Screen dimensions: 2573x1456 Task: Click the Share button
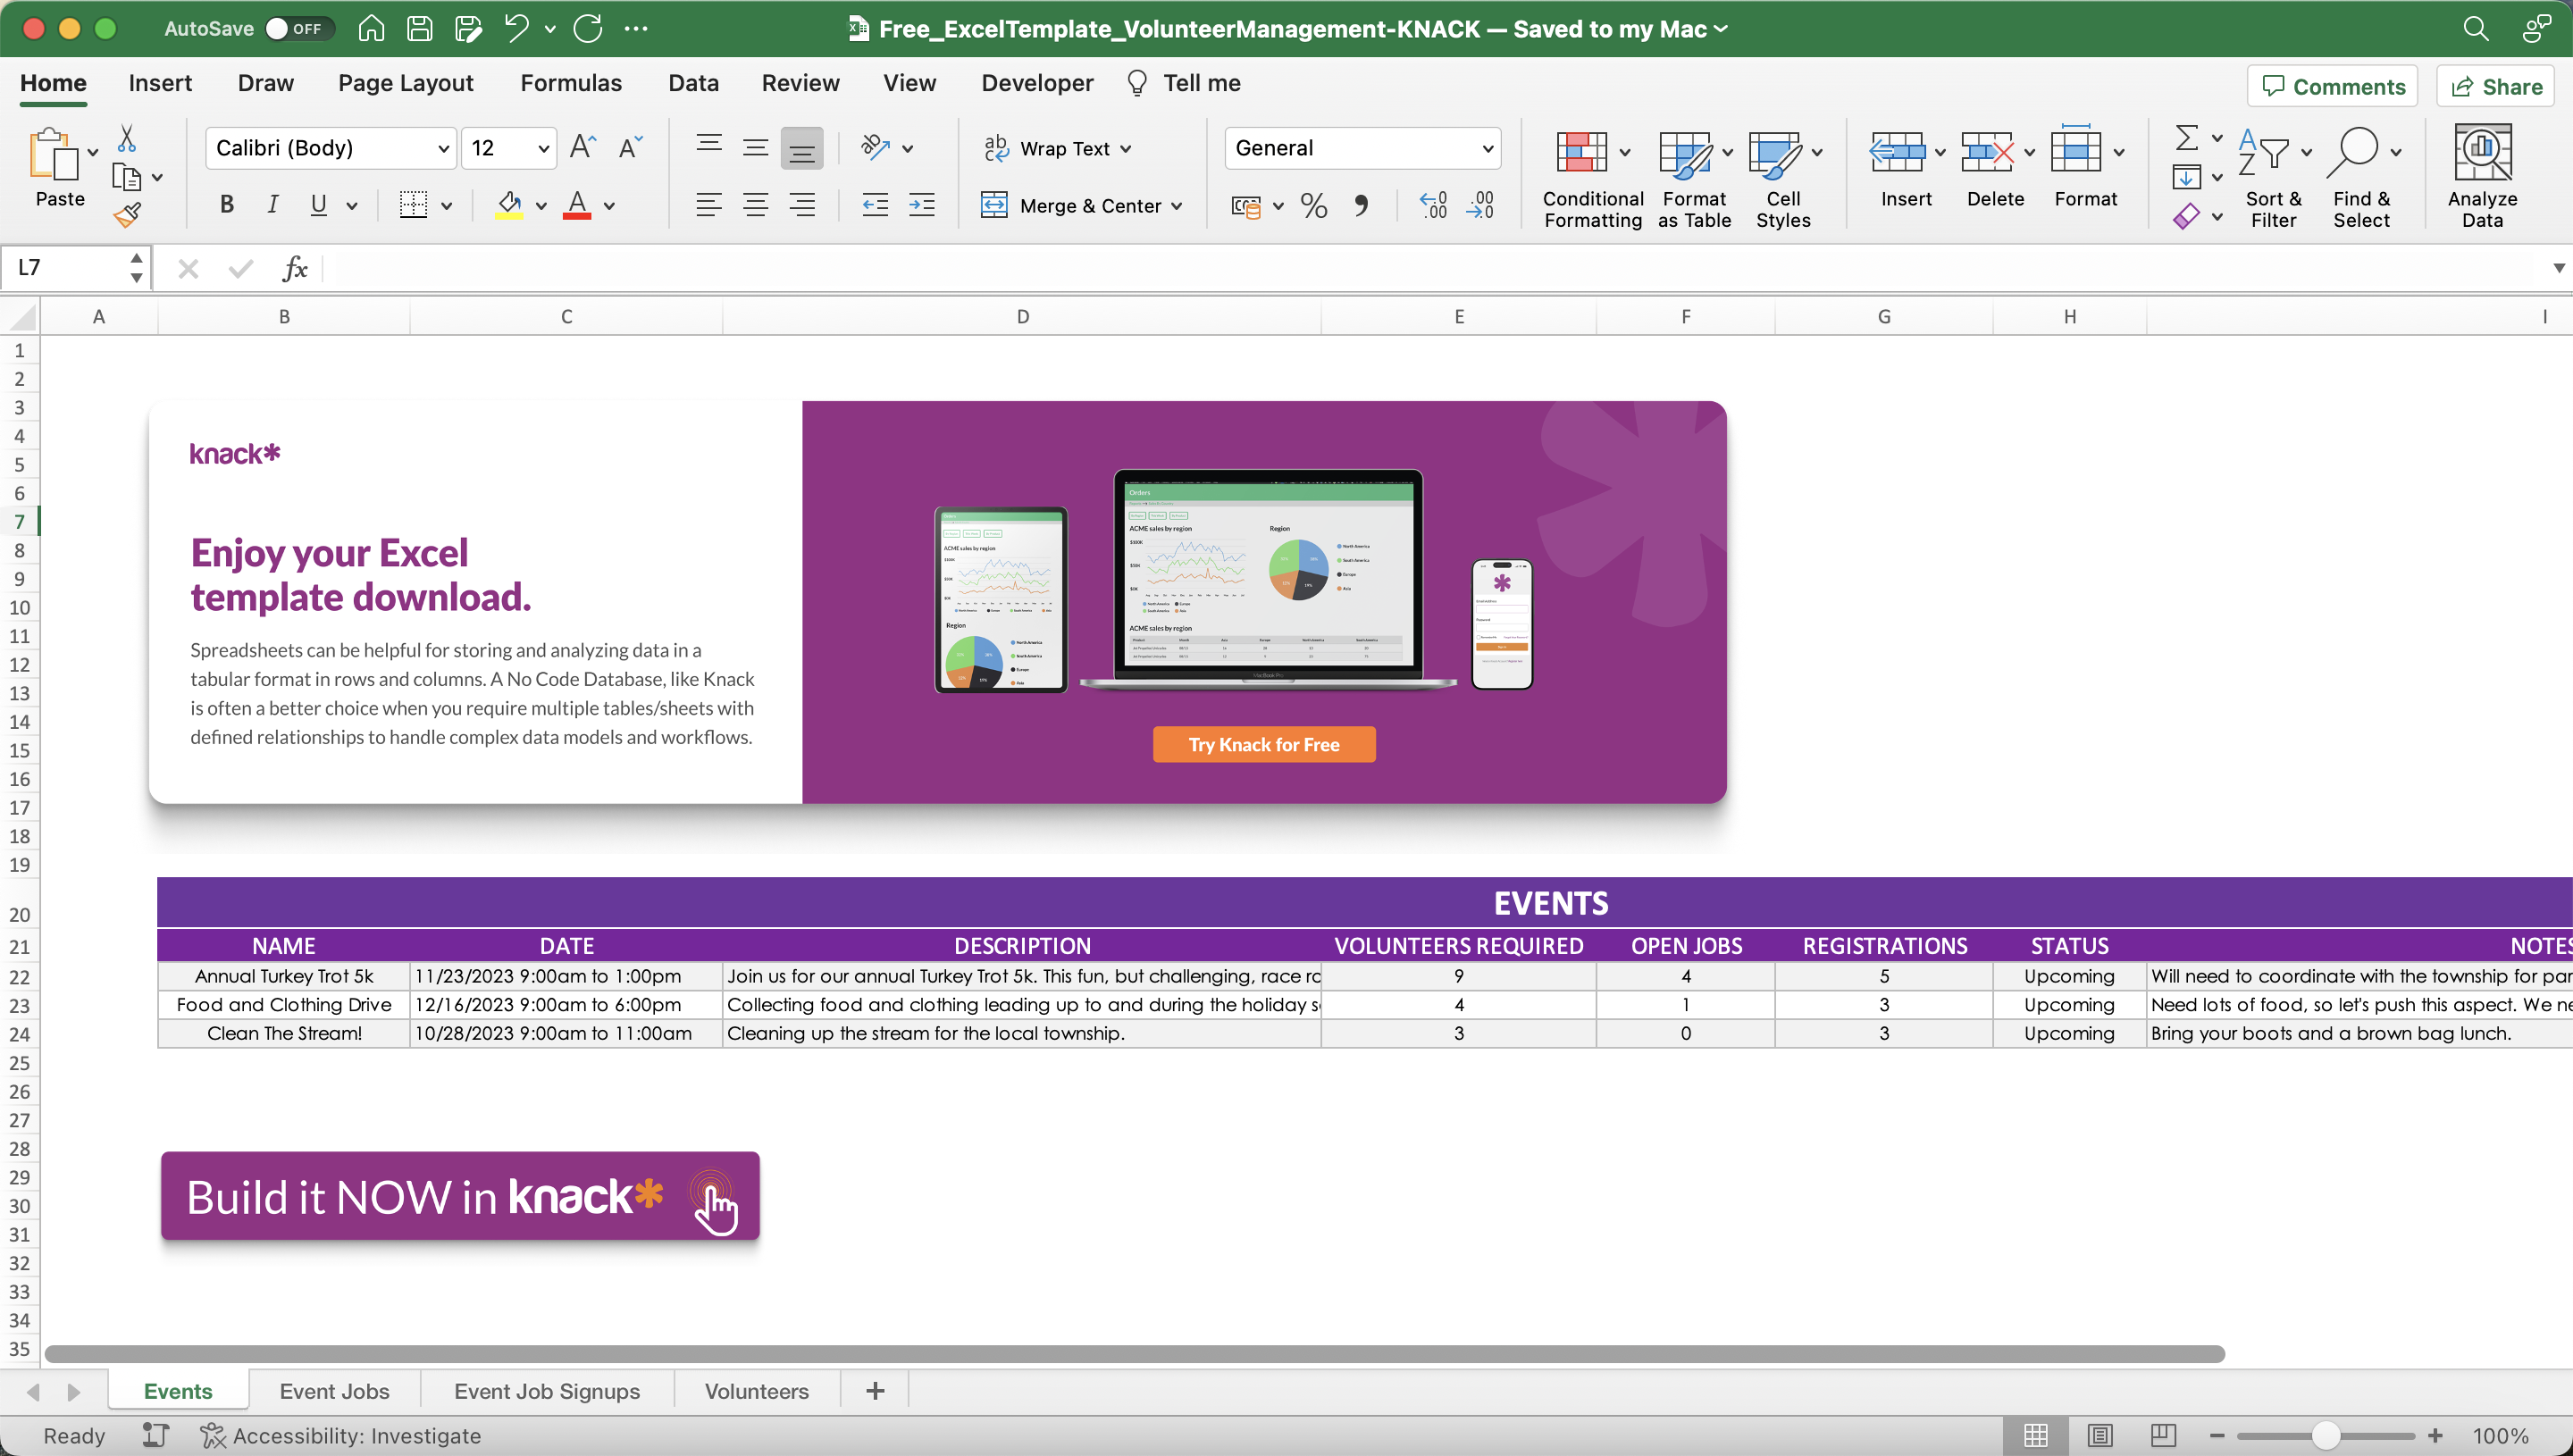2496,87
